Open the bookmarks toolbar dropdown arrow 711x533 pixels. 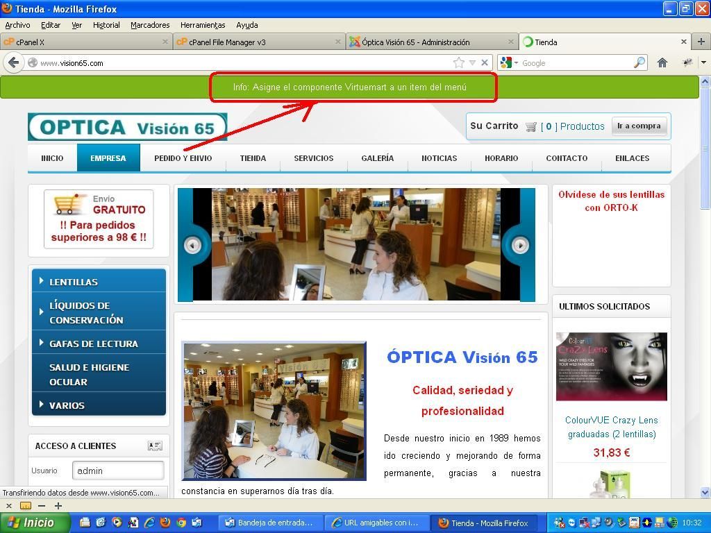[x=704, y=62]
